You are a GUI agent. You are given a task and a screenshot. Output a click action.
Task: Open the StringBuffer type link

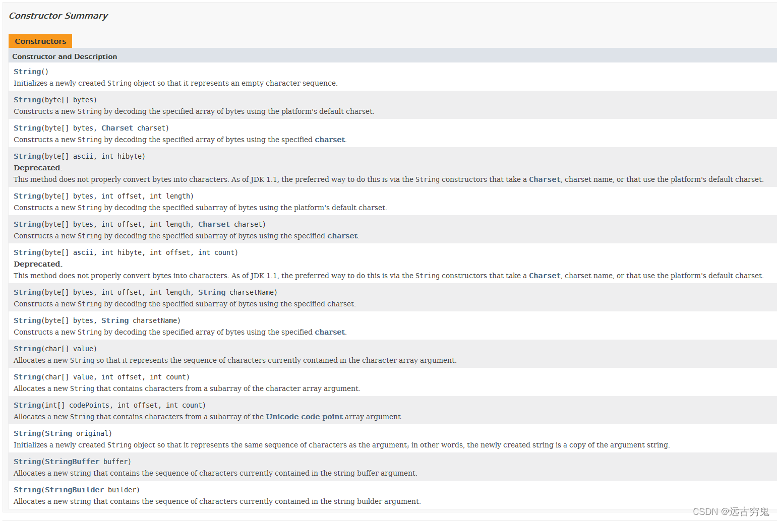point(72,462)
